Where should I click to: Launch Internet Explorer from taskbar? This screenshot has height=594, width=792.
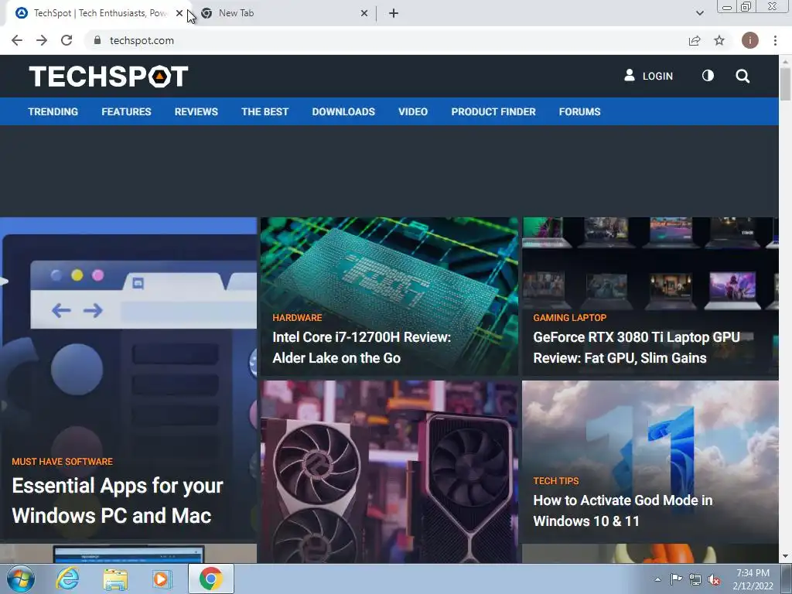click(x=67, y=579)
